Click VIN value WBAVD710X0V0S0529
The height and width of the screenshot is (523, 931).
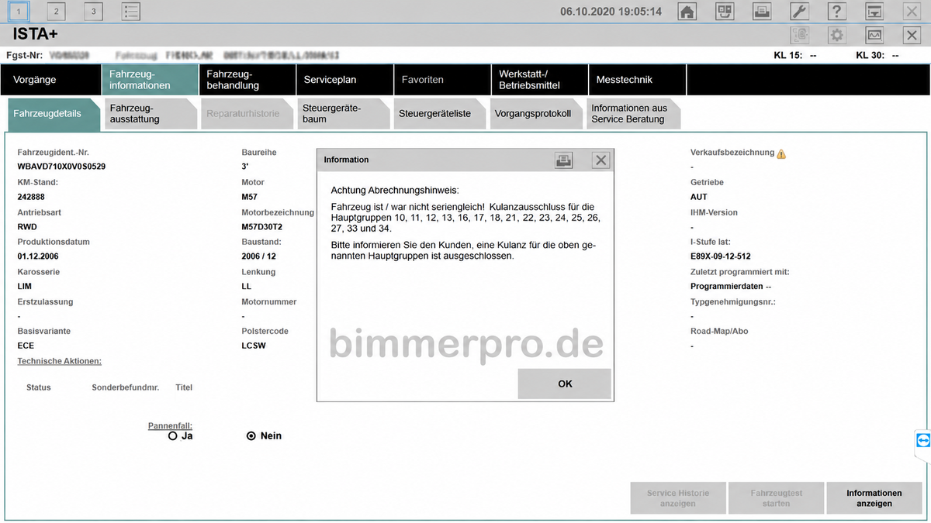pos(61,167)
